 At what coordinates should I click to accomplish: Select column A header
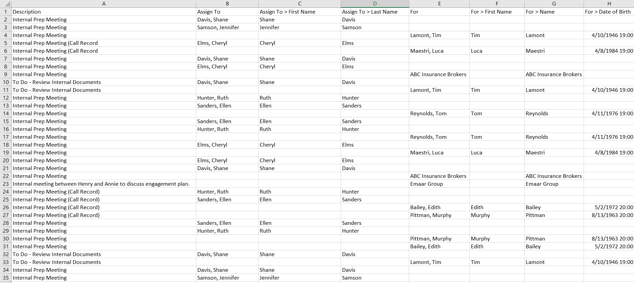click(x=104, y=4)
